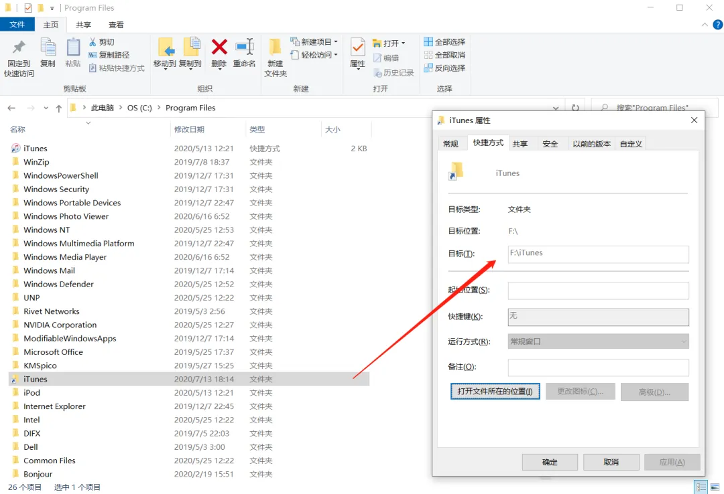724x494 pixels.
Task: Click the OS (C:) breadcrumb segment
Action: [139, 108]
